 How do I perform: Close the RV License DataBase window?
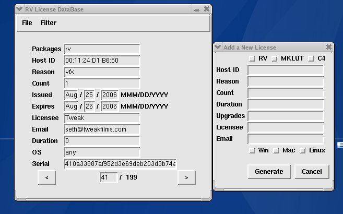pyautogui.click(x=207, y=9)
